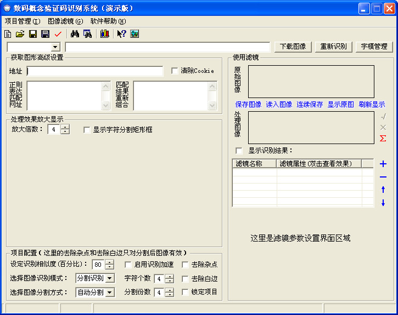The width and height of the screenshot is (398, 315).
Task: Click the 读入图像 link
Action: 279,104
